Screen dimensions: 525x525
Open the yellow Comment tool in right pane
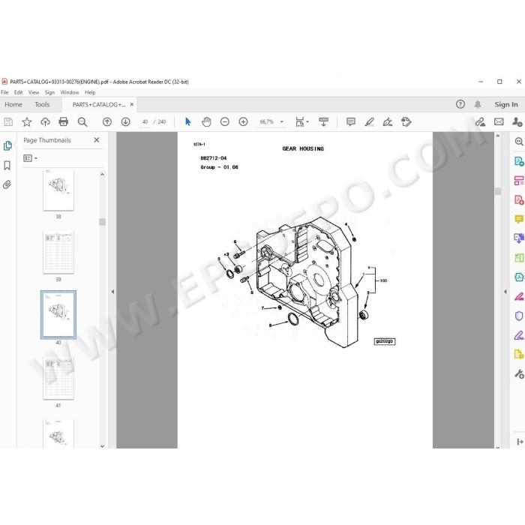[519, 219]
